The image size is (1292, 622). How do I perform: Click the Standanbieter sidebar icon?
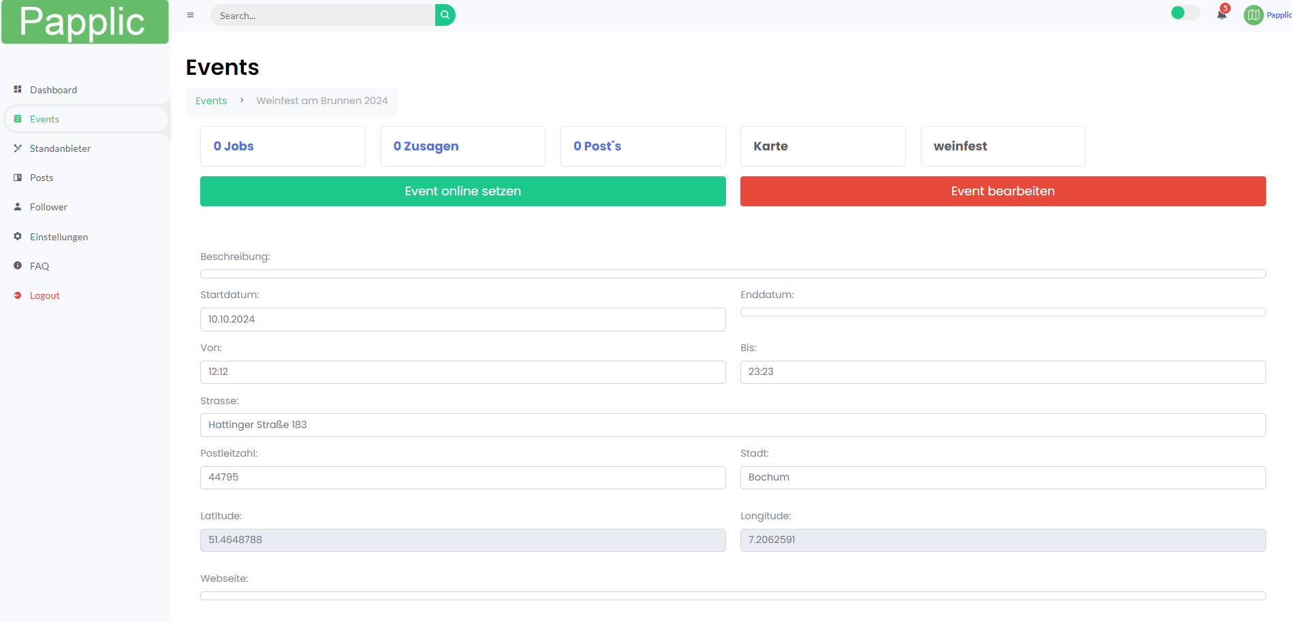coord(18,148)
